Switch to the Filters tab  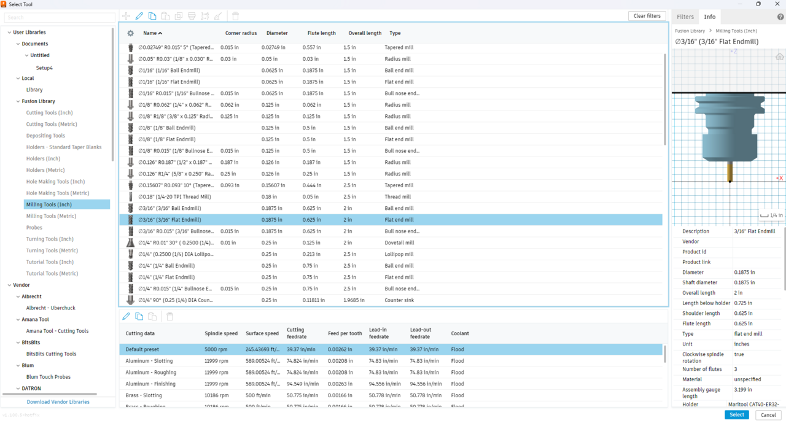coord(685,17)
